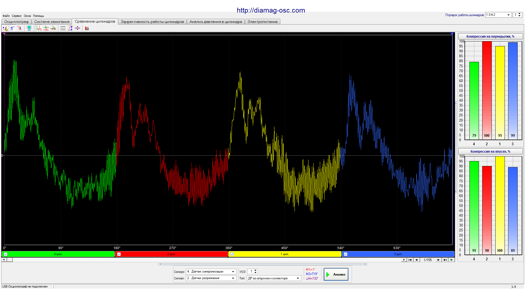Click marker 1 at graph top-left
Screen dimensions: 528x290
[4, 34]
